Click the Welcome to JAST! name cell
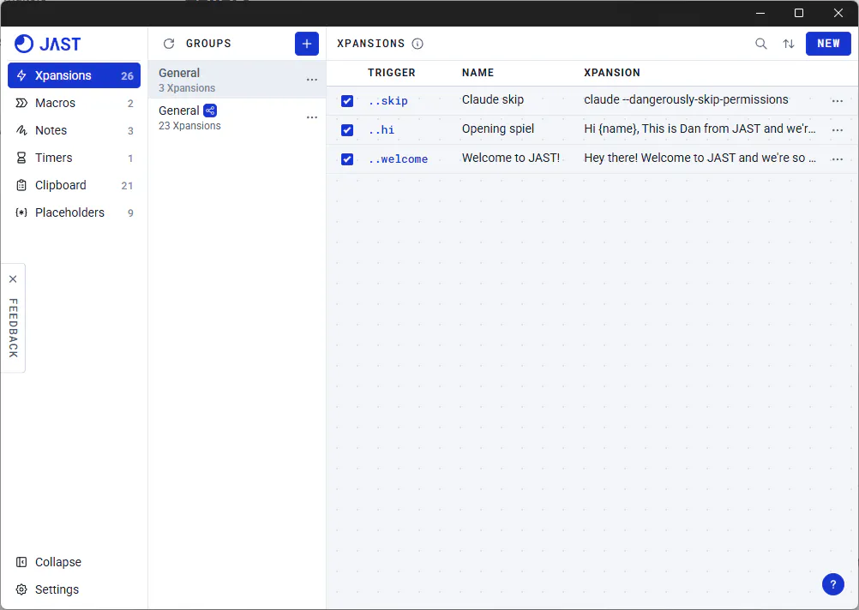Image resolution: width=859 pixels, height=610 pixels. point(511,158)
